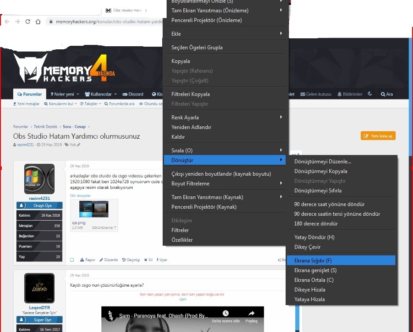Select 180 derece döndür
The image size is (413, 332).
click(341, 224)
